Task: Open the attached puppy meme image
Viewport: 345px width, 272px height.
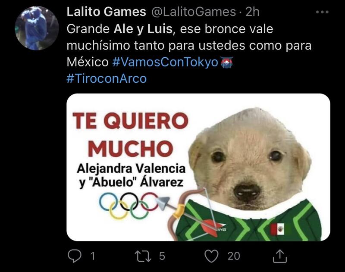Action: pos(198,167)
